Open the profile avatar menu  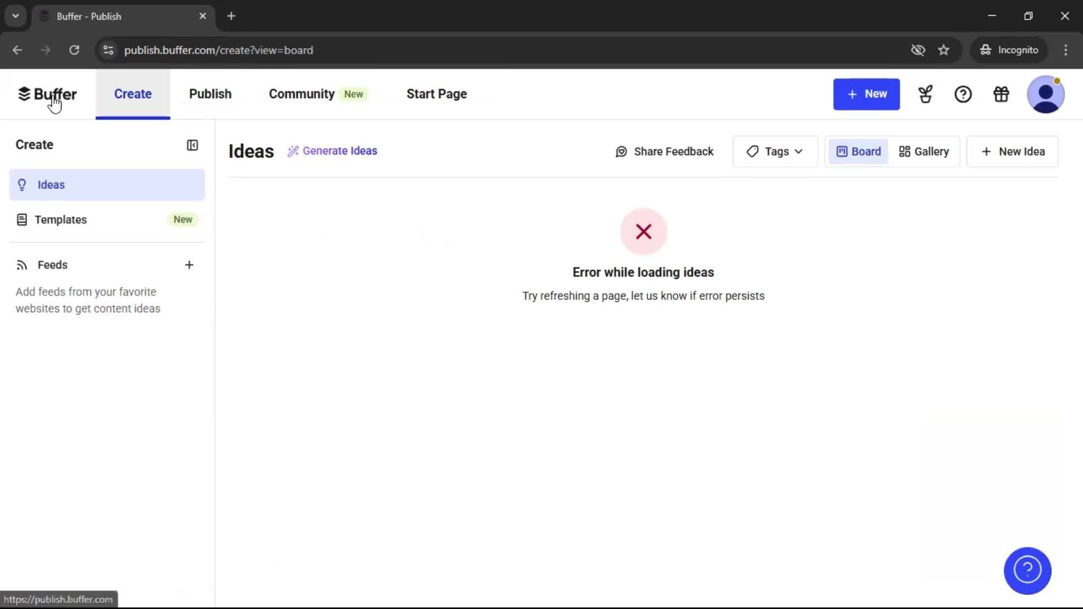(1046, 94)
